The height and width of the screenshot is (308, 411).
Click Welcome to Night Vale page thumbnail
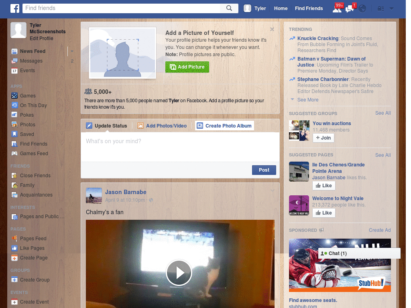[x=299, y=205]
